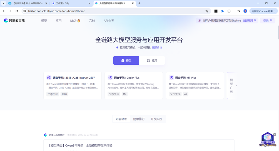Bookmark this page with star icon
This screenshot has width=279, height=151.
pyautogui.click(x=207, y=11)
